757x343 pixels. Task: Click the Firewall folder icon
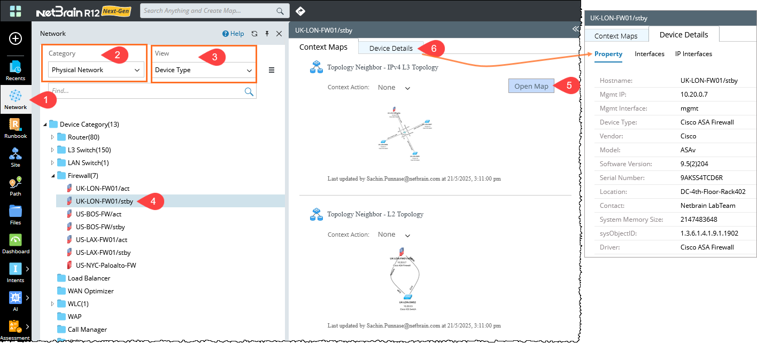[x=61, y=175]
